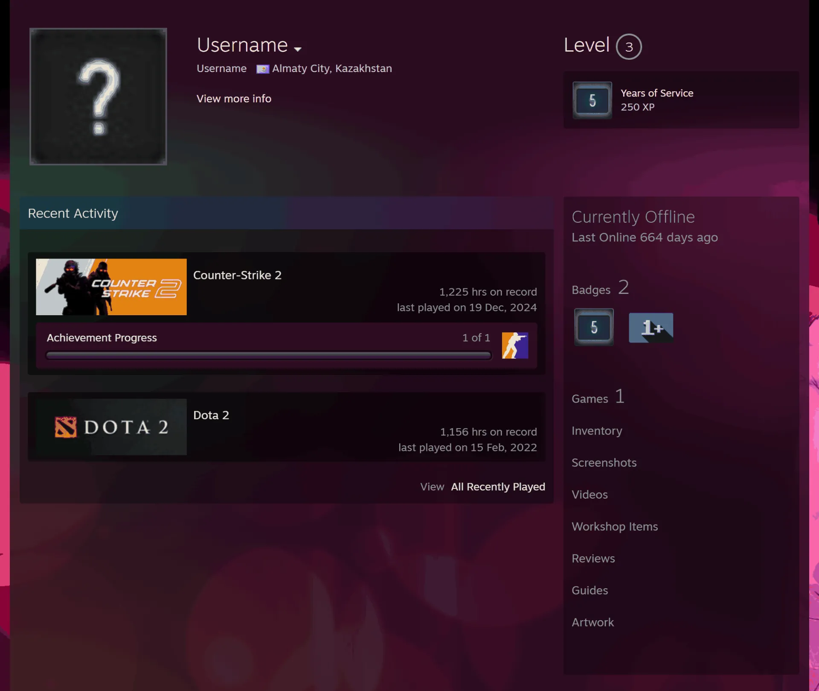Open the Reviews link
Viewport: 819px width, 691px height.
[x=593, y=559]
